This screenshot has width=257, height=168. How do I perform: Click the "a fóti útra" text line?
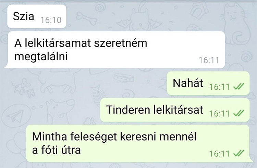(x=57, y=150)
